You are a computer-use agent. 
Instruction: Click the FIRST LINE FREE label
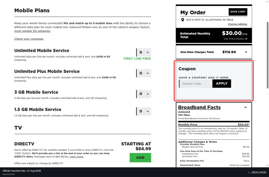137,59
